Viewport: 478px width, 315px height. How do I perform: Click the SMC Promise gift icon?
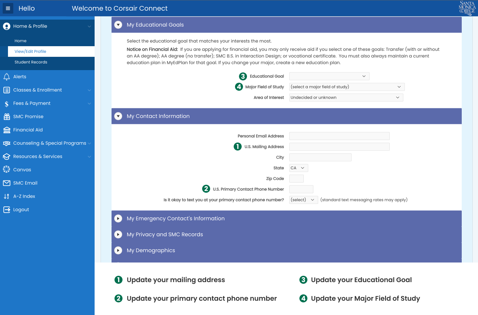[7, 117]
